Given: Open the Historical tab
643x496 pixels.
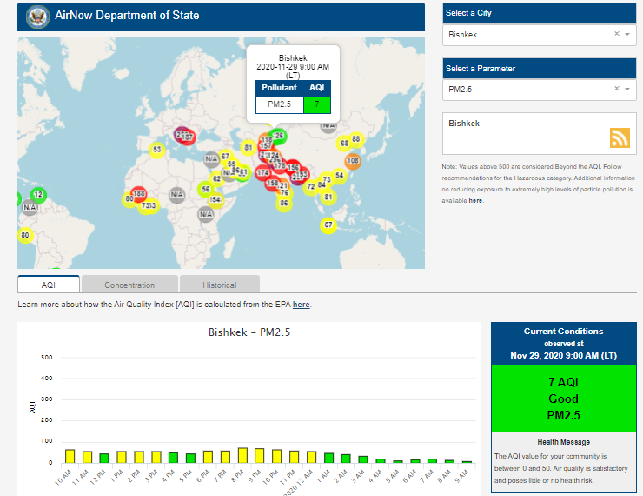Looking at the screenshot, I should click(219, 285).
